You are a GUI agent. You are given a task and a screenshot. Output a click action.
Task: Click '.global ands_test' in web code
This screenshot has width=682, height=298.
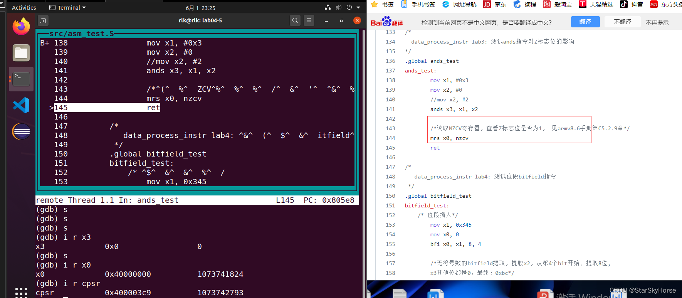point(432,61)
